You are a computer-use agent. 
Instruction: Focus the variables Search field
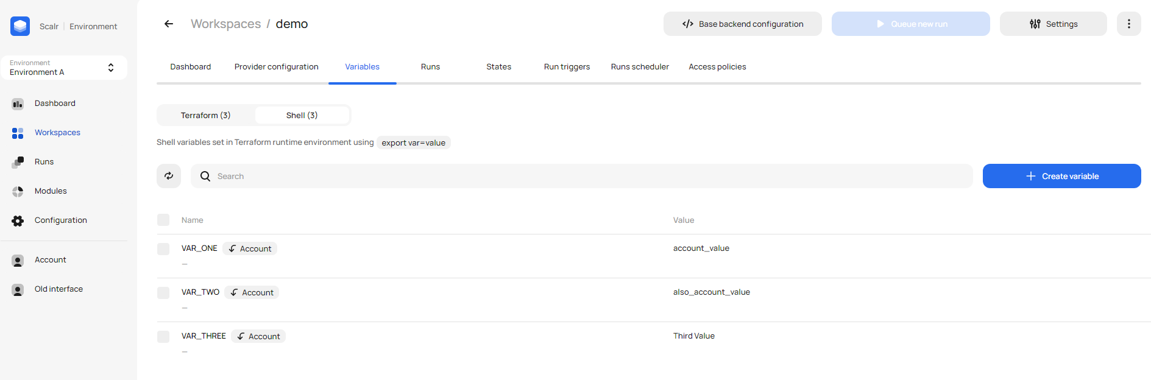tap(582, 176)
